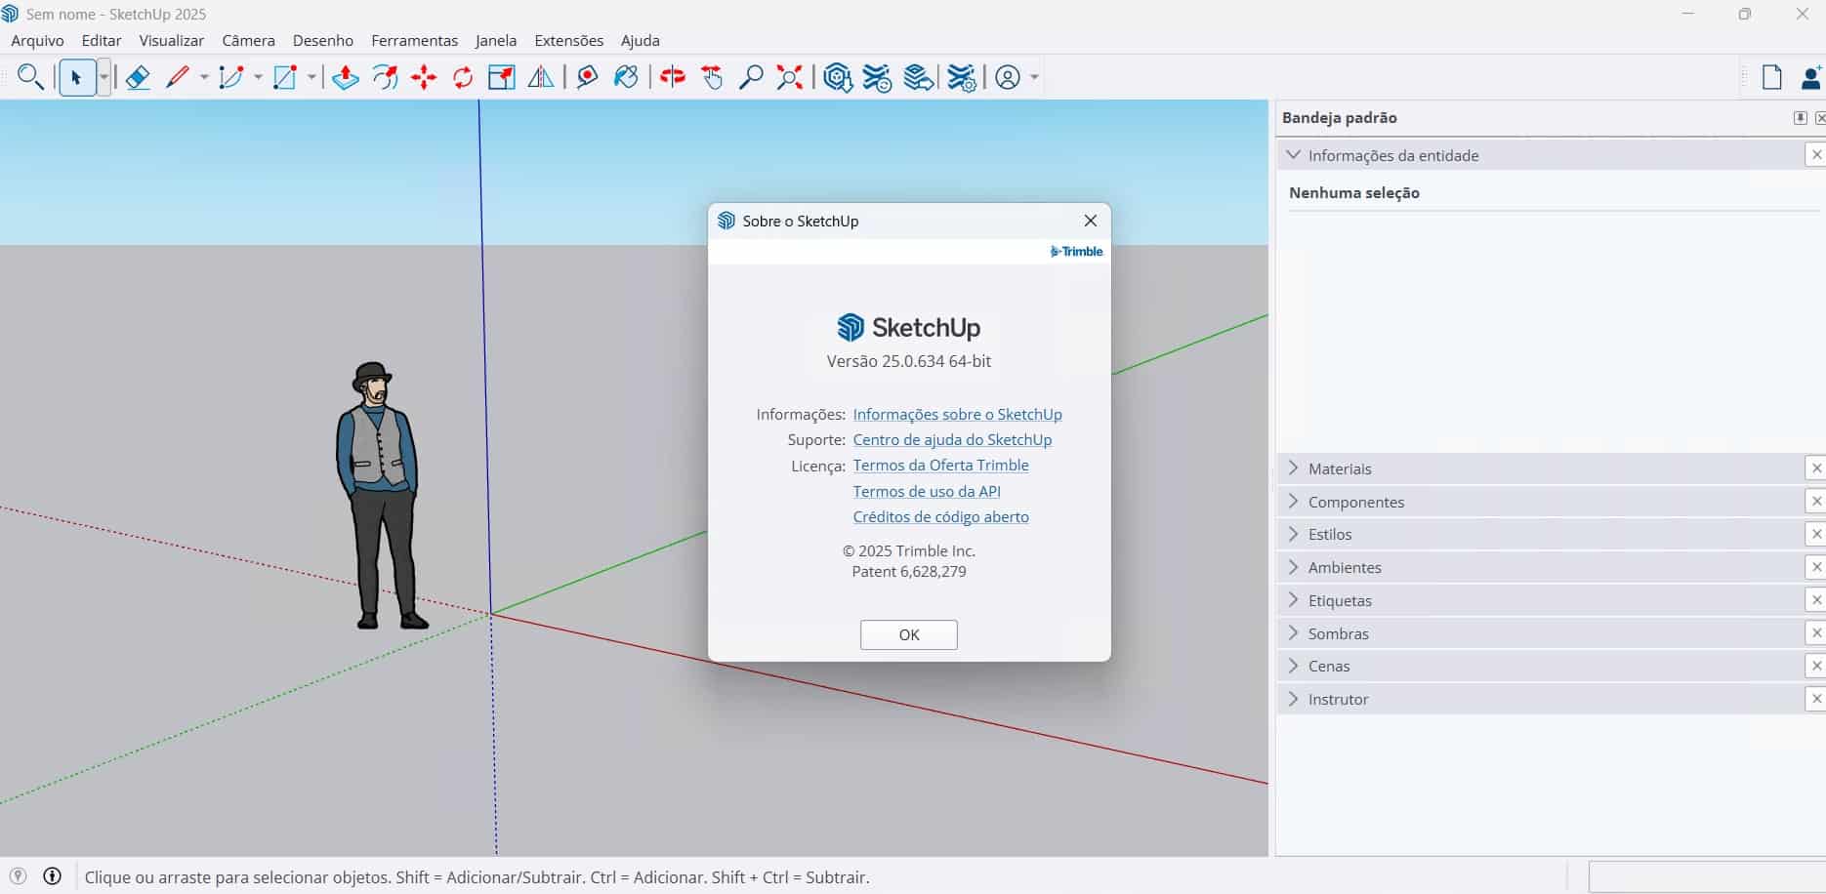Select the Zoom tool
Image resolution: width=1826 pixels, height=894 pixels.
(x=751, y=77)
